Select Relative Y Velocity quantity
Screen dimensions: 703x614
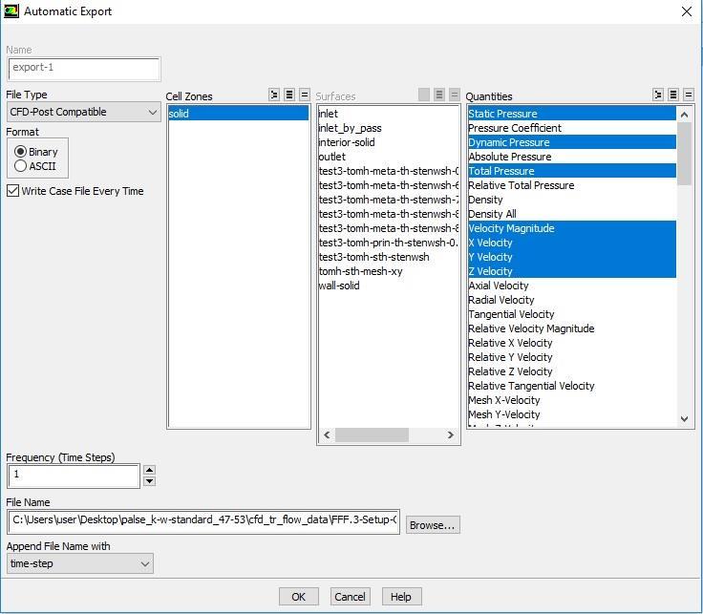point(572,357)
